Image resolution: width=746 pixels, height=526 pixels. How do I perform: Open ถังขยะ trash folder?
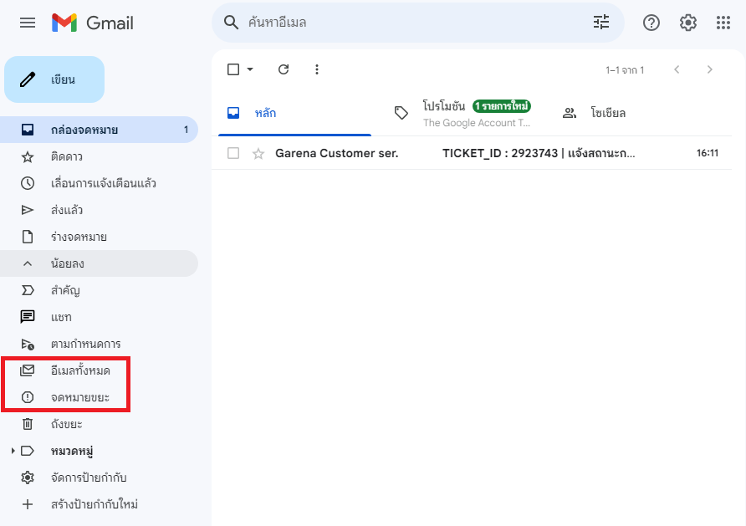pyautogui.click(x=99, y=424)
